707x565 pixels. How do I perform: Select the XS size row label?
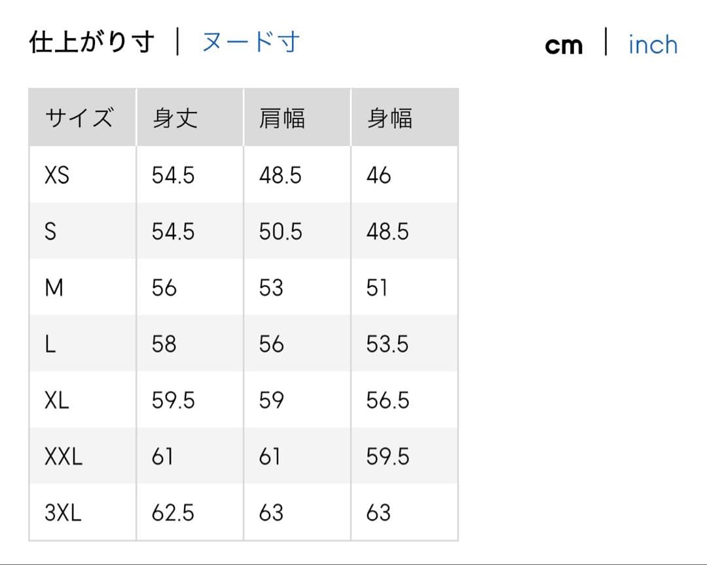click(57, 175)
